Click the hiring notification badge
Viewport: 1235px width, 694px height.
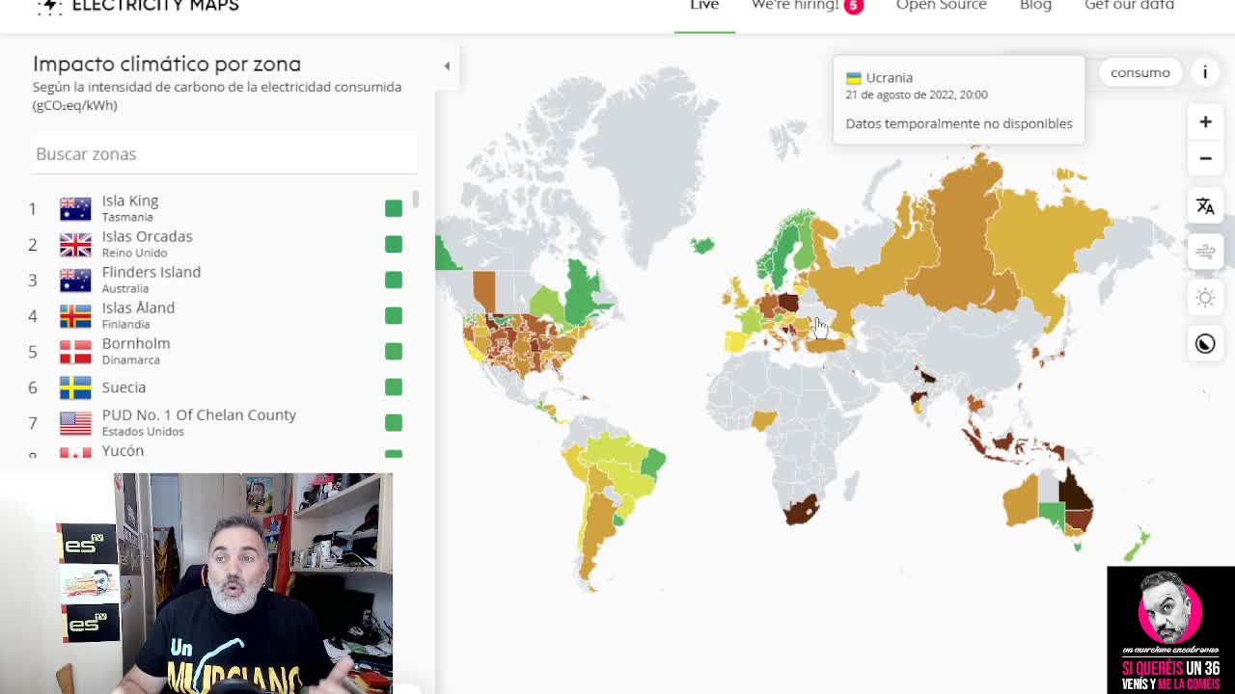pos(853,6)
